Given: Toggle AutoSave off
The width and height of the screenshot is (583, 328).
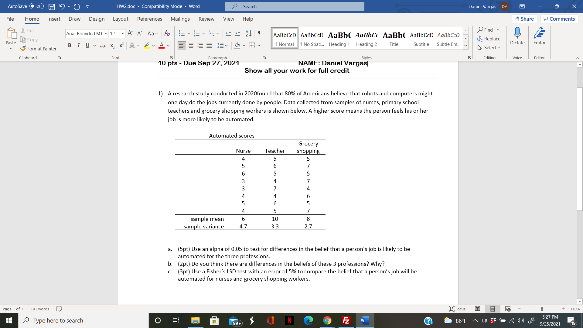Looking at the screenshot, I should pyautogui.click(x=36, y=6).
